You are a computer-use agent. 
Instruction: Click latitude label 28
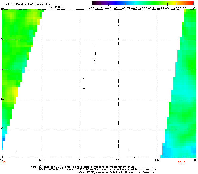(x=2, y=39)
